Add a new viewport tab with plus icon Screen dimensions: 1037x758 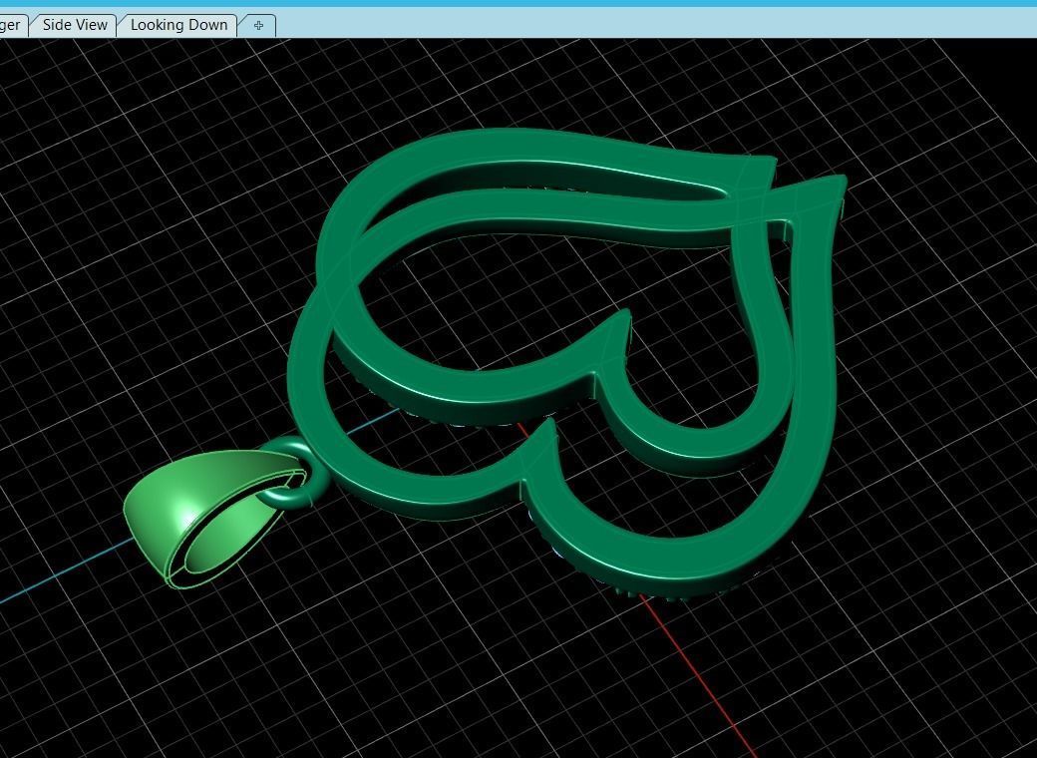[x=258, y=25]
